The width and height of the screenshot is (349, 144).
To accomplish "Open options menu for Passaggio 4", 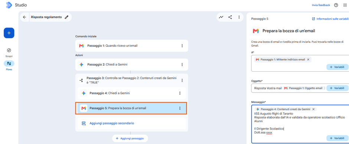I will tap(180, 93).
